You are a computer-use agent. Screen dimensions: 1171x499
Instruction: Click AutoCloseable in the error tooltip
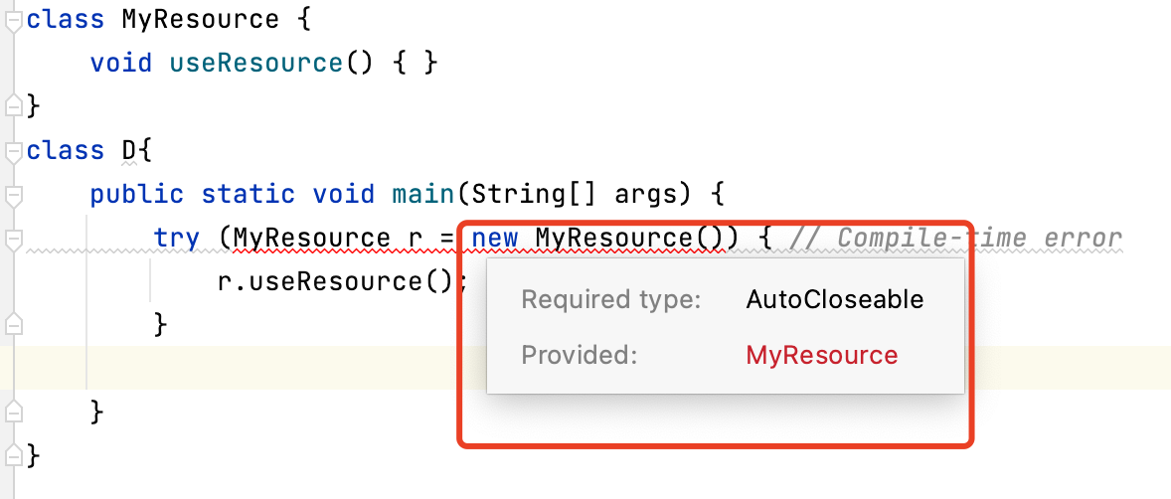(834, 299)
